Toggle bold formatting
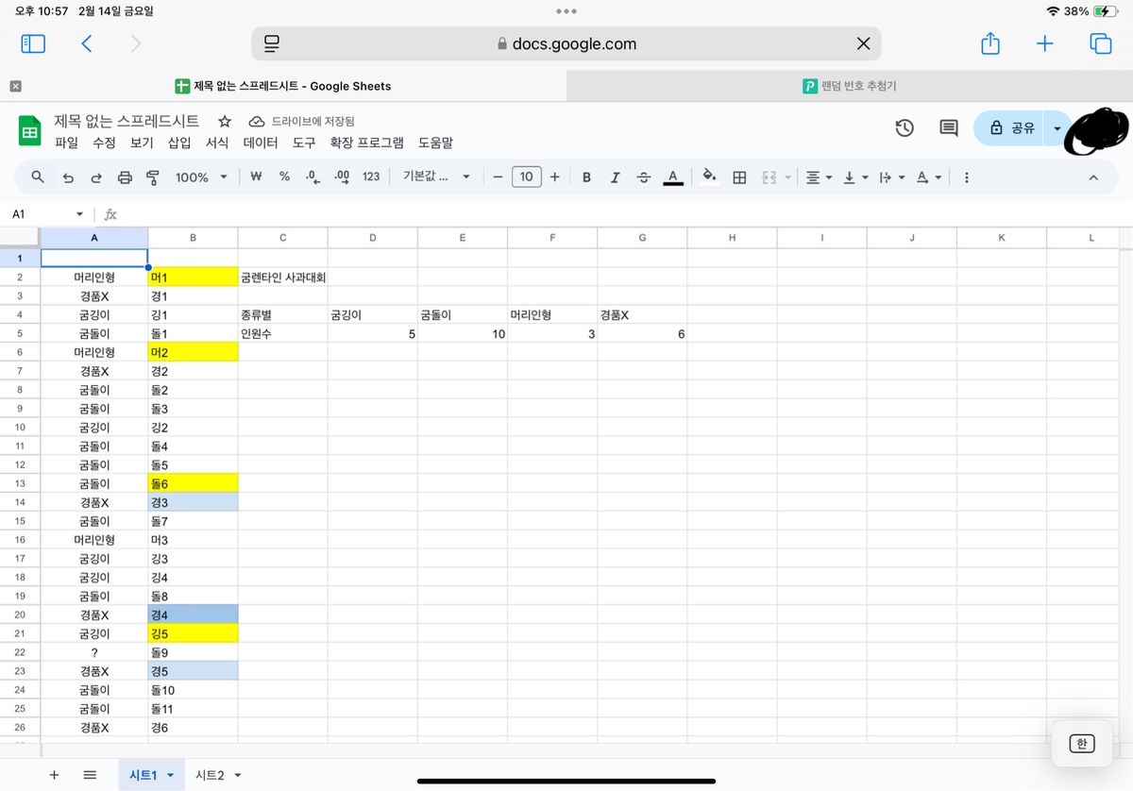 (x=586, y=177)
